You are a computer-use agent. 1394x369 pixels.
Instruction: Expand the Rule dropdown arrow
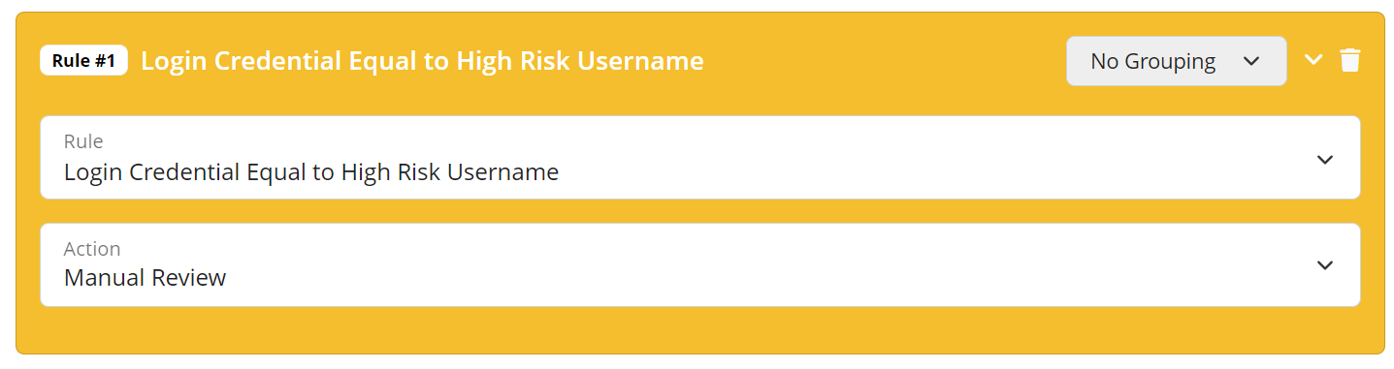click(x=1325, y=159)
